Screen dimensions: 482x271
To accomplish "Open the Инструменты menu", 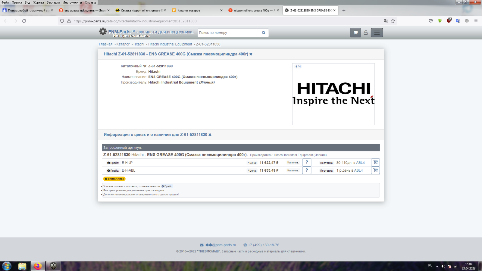I will 72,2.
